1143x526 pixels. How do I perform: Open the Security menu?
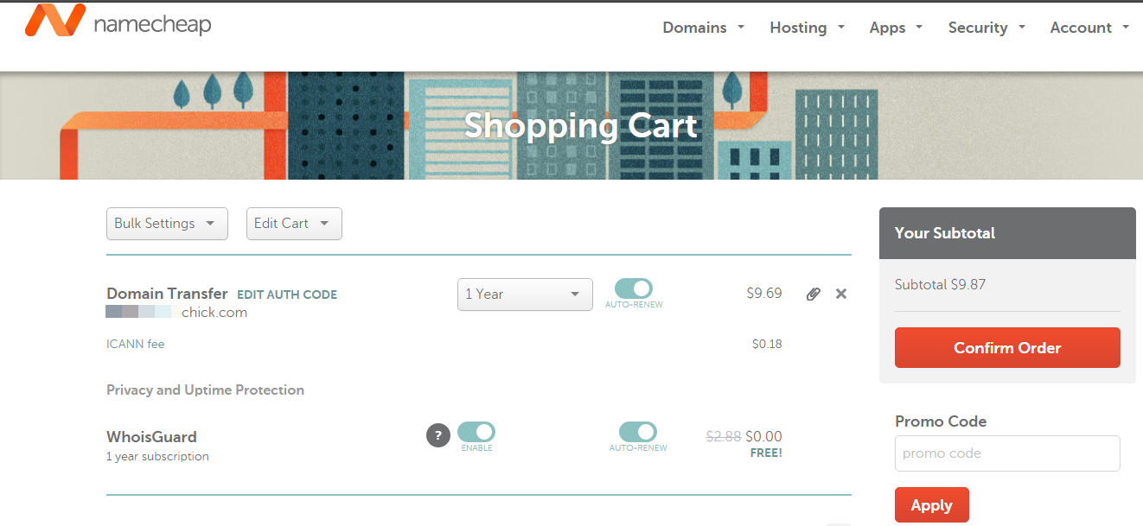pos(987,28)
